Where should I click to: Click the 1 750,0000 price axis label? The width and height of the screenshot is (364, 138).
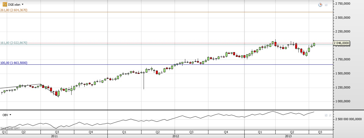(x=343, y=59)
